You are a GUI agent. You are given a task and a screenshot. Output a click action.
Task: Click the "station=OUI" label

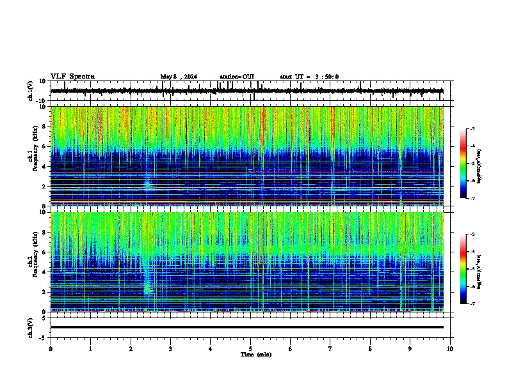point(237,77)
